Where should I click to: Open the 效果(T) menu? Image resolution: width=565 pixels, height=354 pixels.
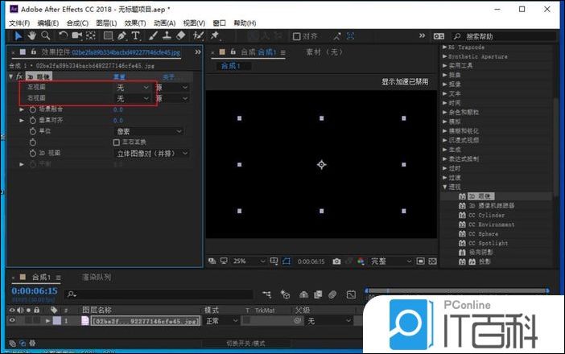(136, 23)
